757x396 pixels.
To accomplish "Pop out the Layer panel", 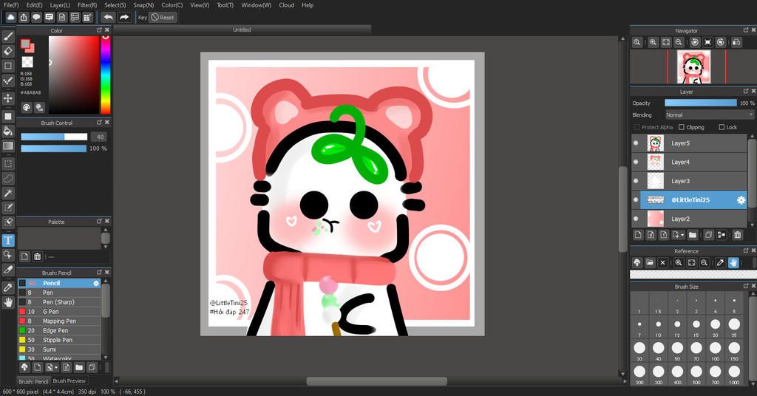I will click(746, 91).
